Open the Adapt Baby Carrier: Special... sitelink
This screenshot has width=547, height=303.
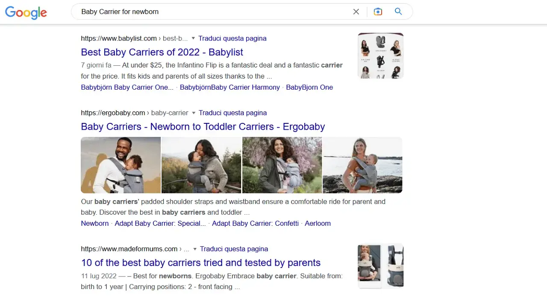coord(160,224)
